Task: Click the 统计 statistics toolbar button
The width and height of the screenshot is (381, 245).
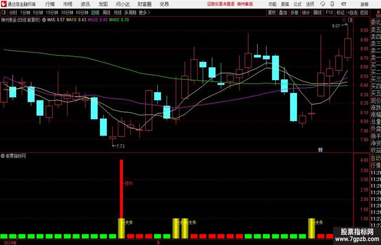Action: [x=306, y=13]
